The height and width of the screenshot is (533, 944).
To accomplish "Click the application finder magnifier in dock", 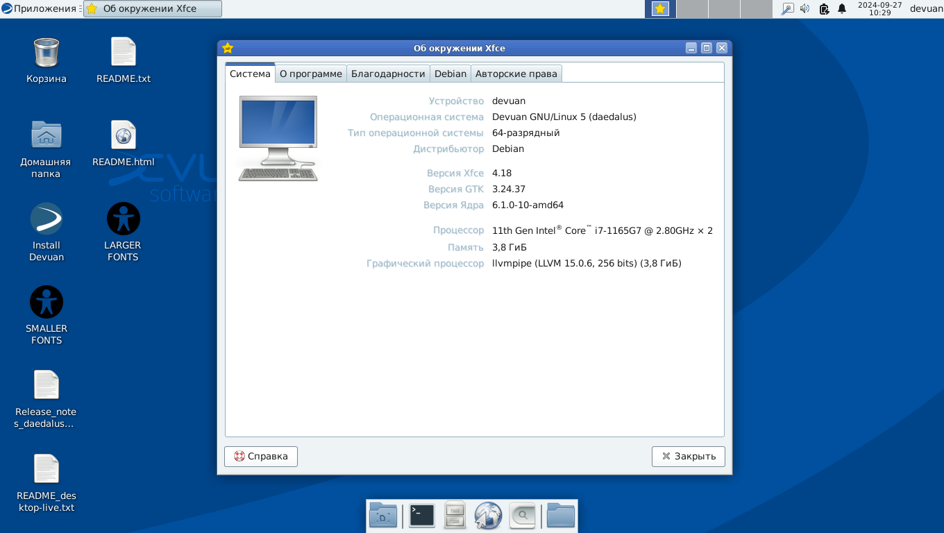I will point(522,516).
